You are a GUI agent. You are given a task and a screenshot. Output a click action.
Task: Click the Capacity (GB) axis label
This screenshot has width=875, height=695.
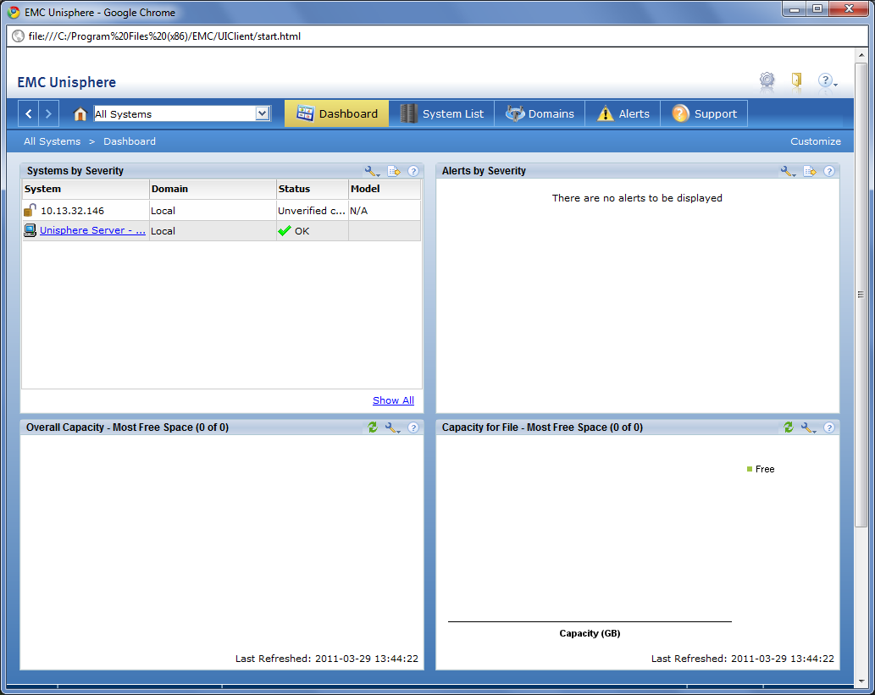(590, 634)
